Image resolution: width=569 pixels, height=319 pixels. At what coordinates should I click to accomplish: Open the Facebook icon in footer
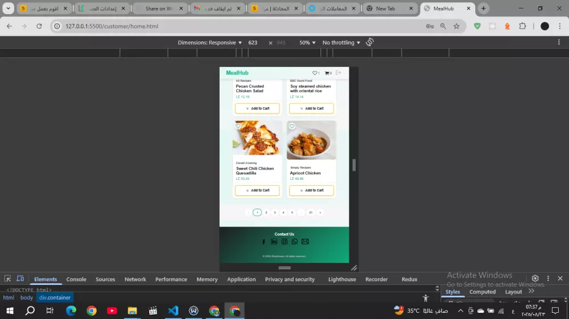click(x=264, y=241)
